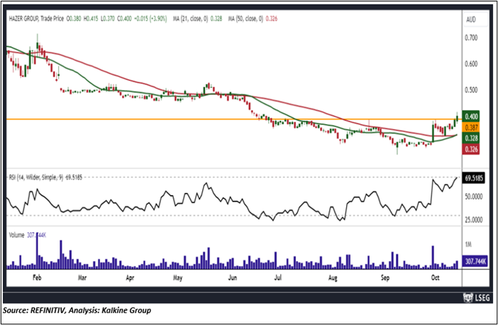This screenshot has width=498, height=325.
Task: Click the LSEG logo
Action: (x=477, y=297)
